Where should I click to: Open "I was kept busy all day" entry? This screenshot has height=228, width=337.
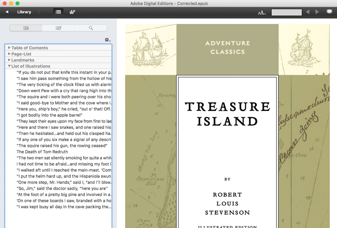(x=64, y=207)
